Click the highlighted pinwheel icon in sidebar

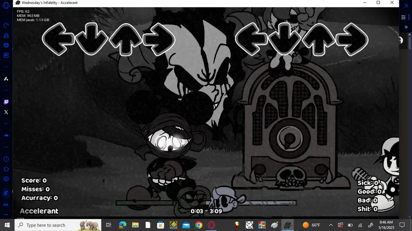(x=6, y=193)
